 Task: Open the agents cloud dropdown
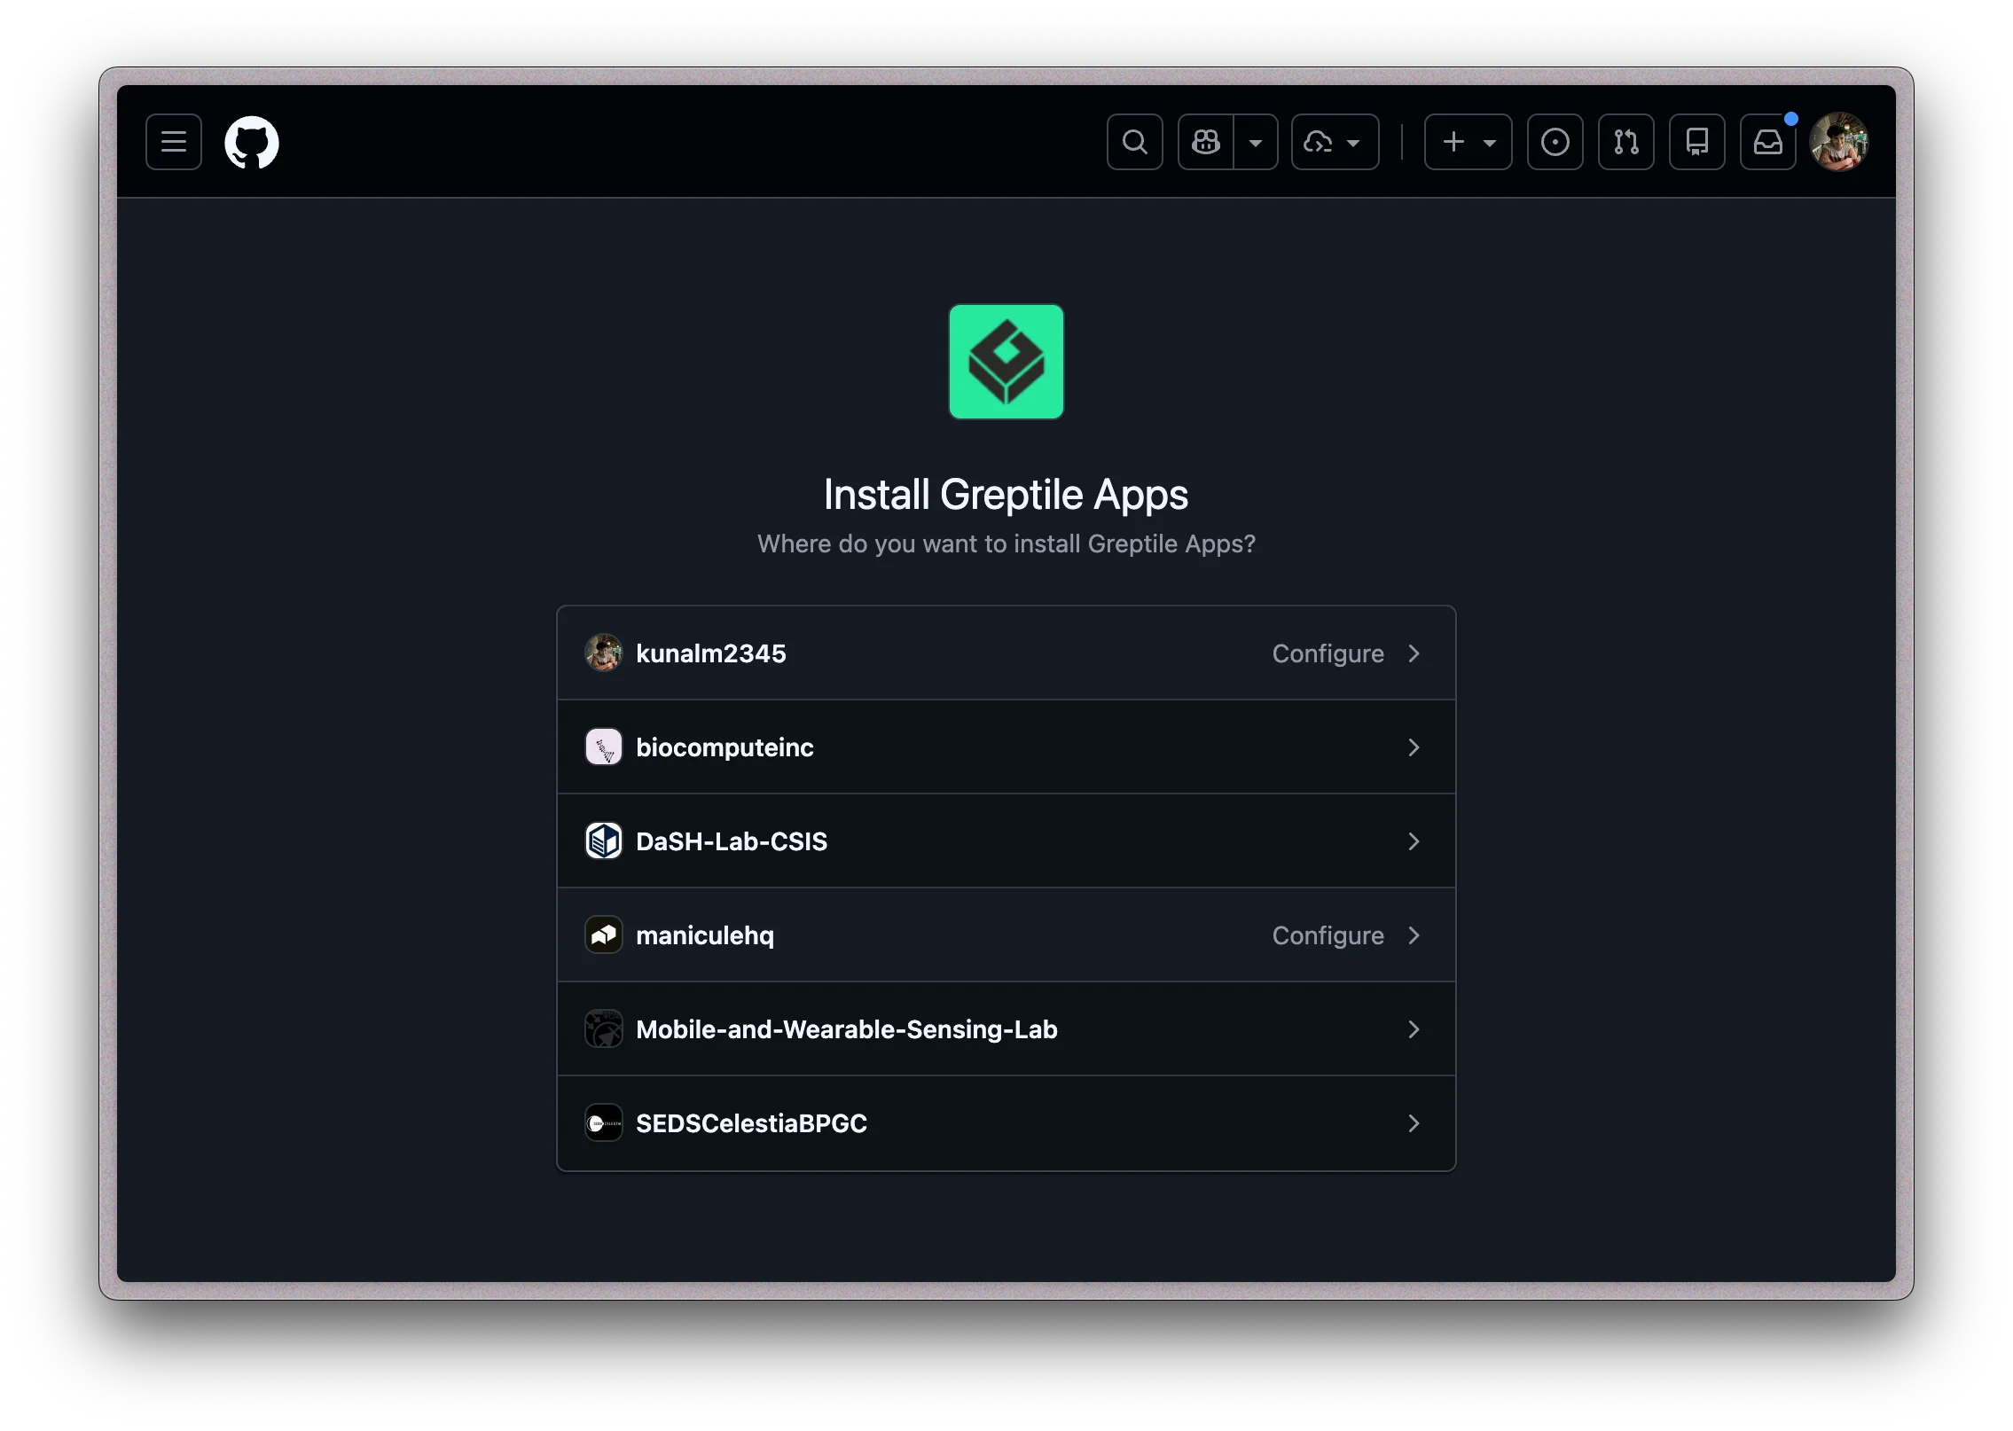[x=1335, y=142]
